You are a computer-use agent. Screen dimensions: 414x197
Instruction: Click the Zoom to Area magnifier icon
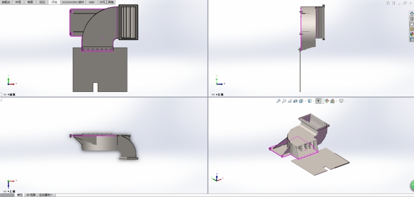pyautogui.click(x=284, y=101)
